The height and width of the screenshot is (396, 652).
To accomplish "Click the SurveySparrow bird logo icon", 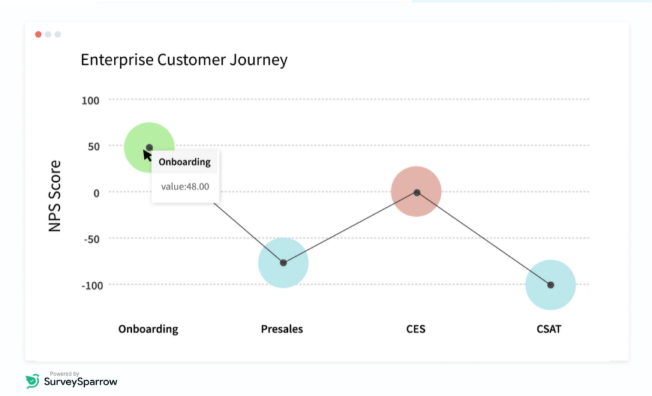I will pos(32,379).
